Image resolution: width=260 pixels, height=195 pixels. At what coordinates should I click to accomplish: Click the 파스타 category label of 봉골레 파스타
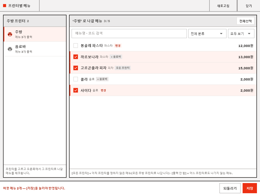(x=108, y=46)
